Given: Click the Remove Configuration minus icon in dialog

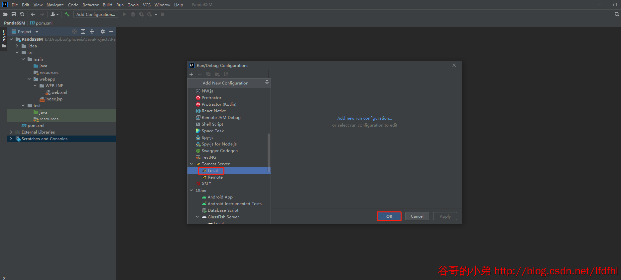Looking at the screenshot, I should pyautogui.click(x=200, y=74).
